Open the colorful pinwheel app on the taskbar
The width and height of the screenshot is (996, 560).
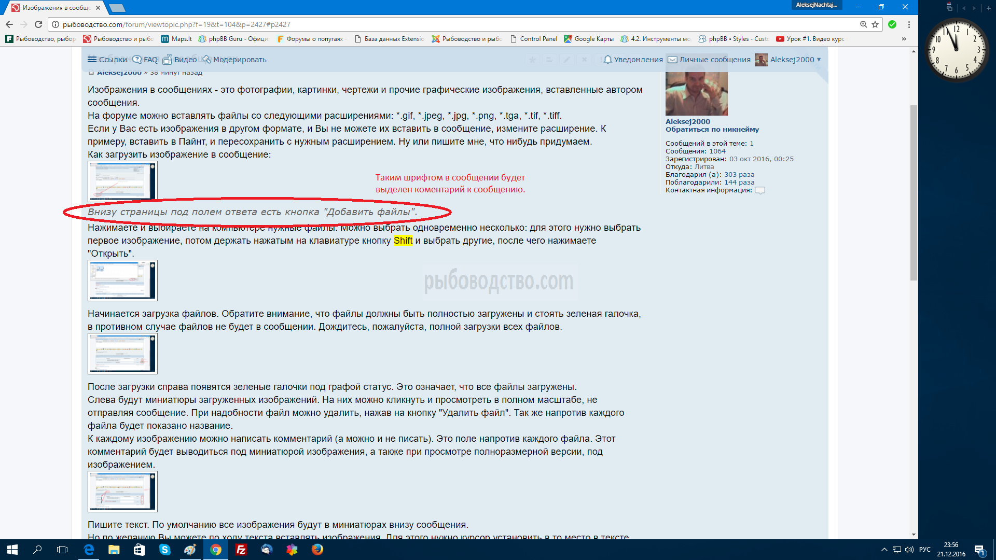point(292,550)
